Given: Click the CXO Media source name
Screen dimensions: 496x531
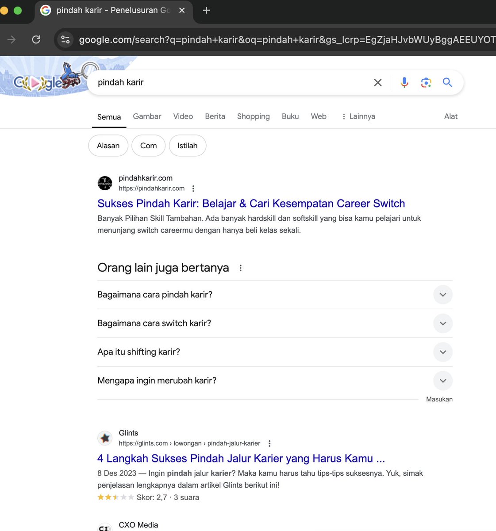Looking at the screenshot, I should pyautogui.click(x=138, y=525).
